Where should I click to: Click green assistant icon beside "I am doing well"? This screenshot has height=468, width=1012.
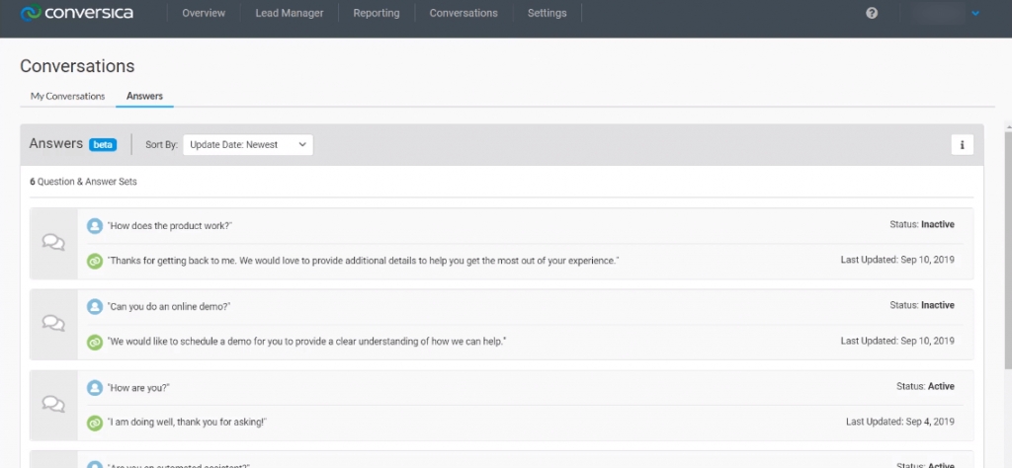coord(95,423)
